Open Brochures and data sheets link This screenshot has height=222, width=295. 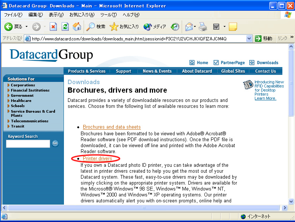click(111, 127)
